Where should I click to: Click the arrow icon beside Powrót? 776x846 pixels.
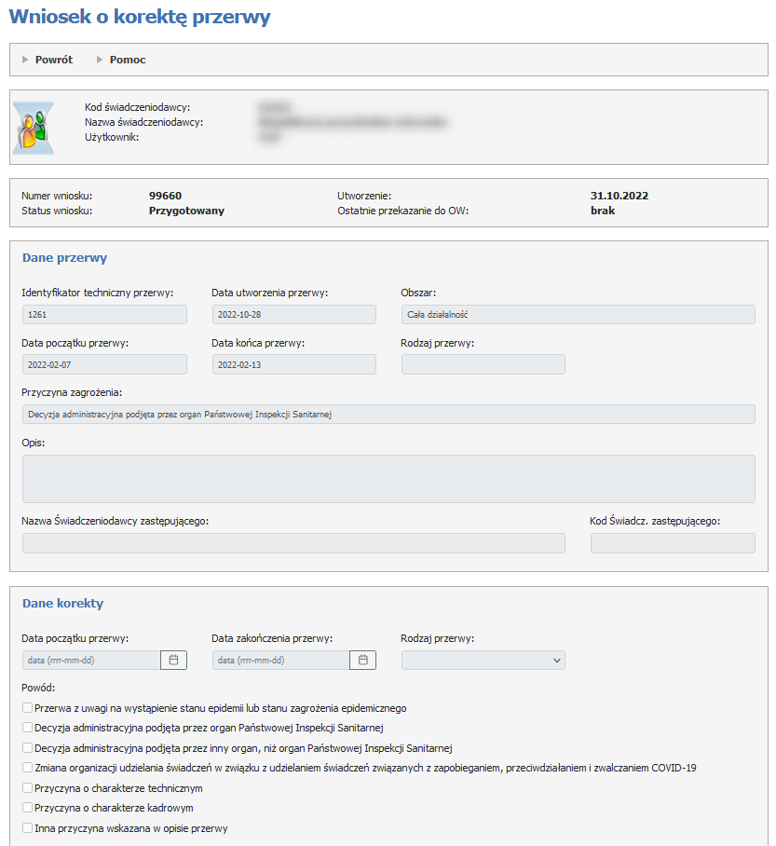point(25,60)
